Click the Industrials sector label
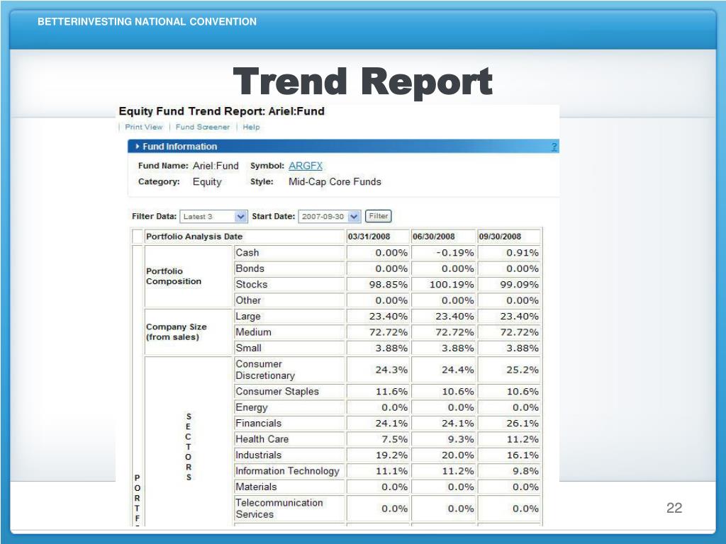Screen dimensions: 726x544 [x=258, y=455]
